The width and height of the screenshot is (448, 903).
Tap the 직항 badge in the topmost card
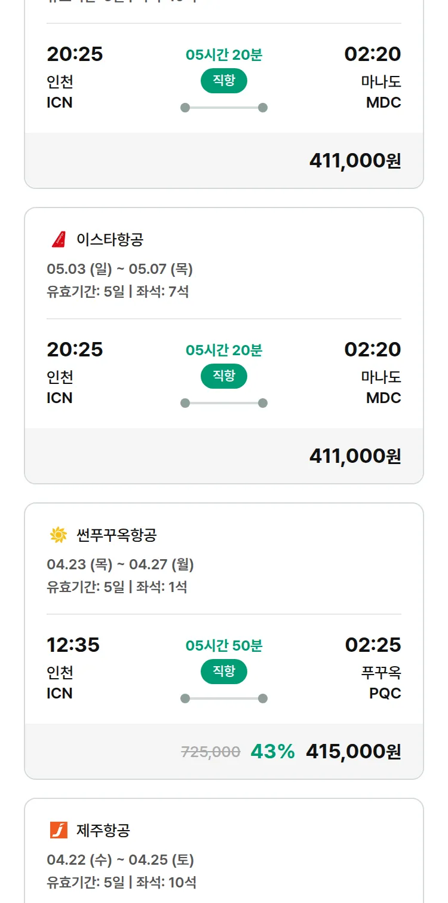pyautogui.click(x=224, y=81)
